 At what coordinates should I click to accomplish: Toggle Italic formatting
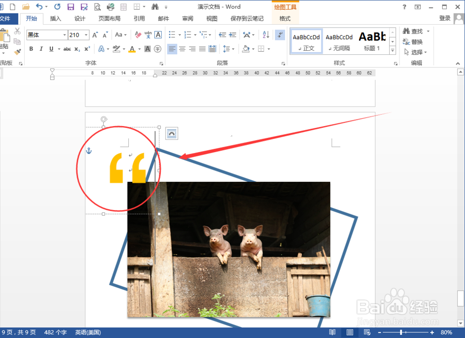point(41,49)
